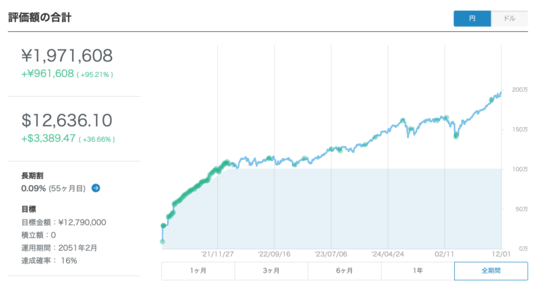
Task: Click the ¥1,971,608 total valuation
Action: click(x=68, y=56)
